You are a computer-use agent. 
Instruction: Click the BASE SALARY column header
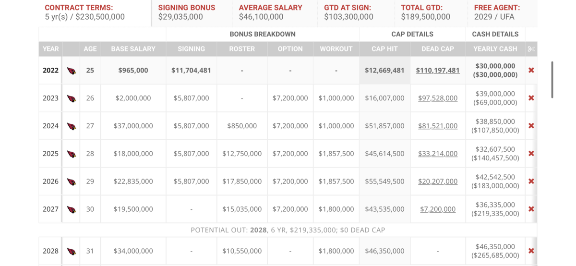(x=133, y=49)
